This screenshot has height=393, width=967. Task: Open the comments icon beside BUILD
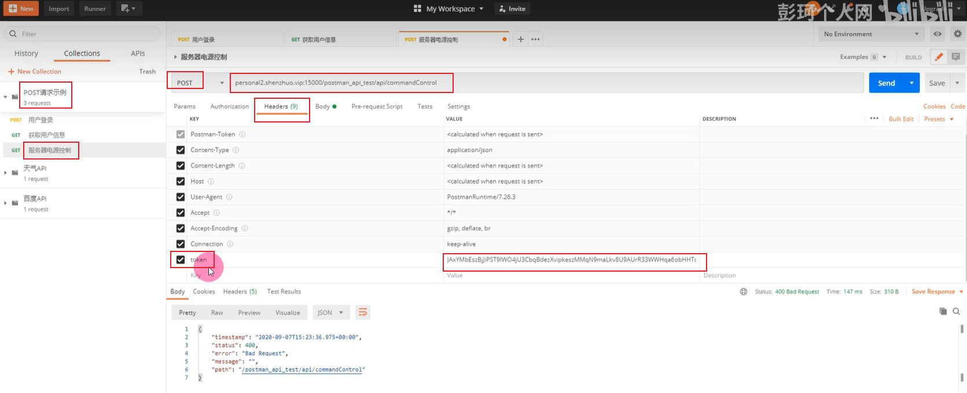955,57
